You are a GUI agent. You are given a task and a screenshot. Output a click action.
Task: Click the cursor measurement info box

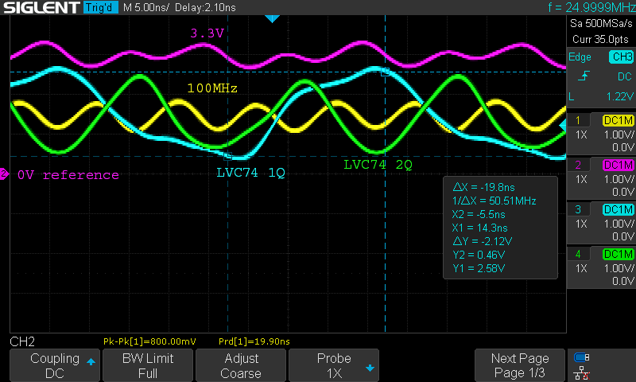tap(499, 227)
